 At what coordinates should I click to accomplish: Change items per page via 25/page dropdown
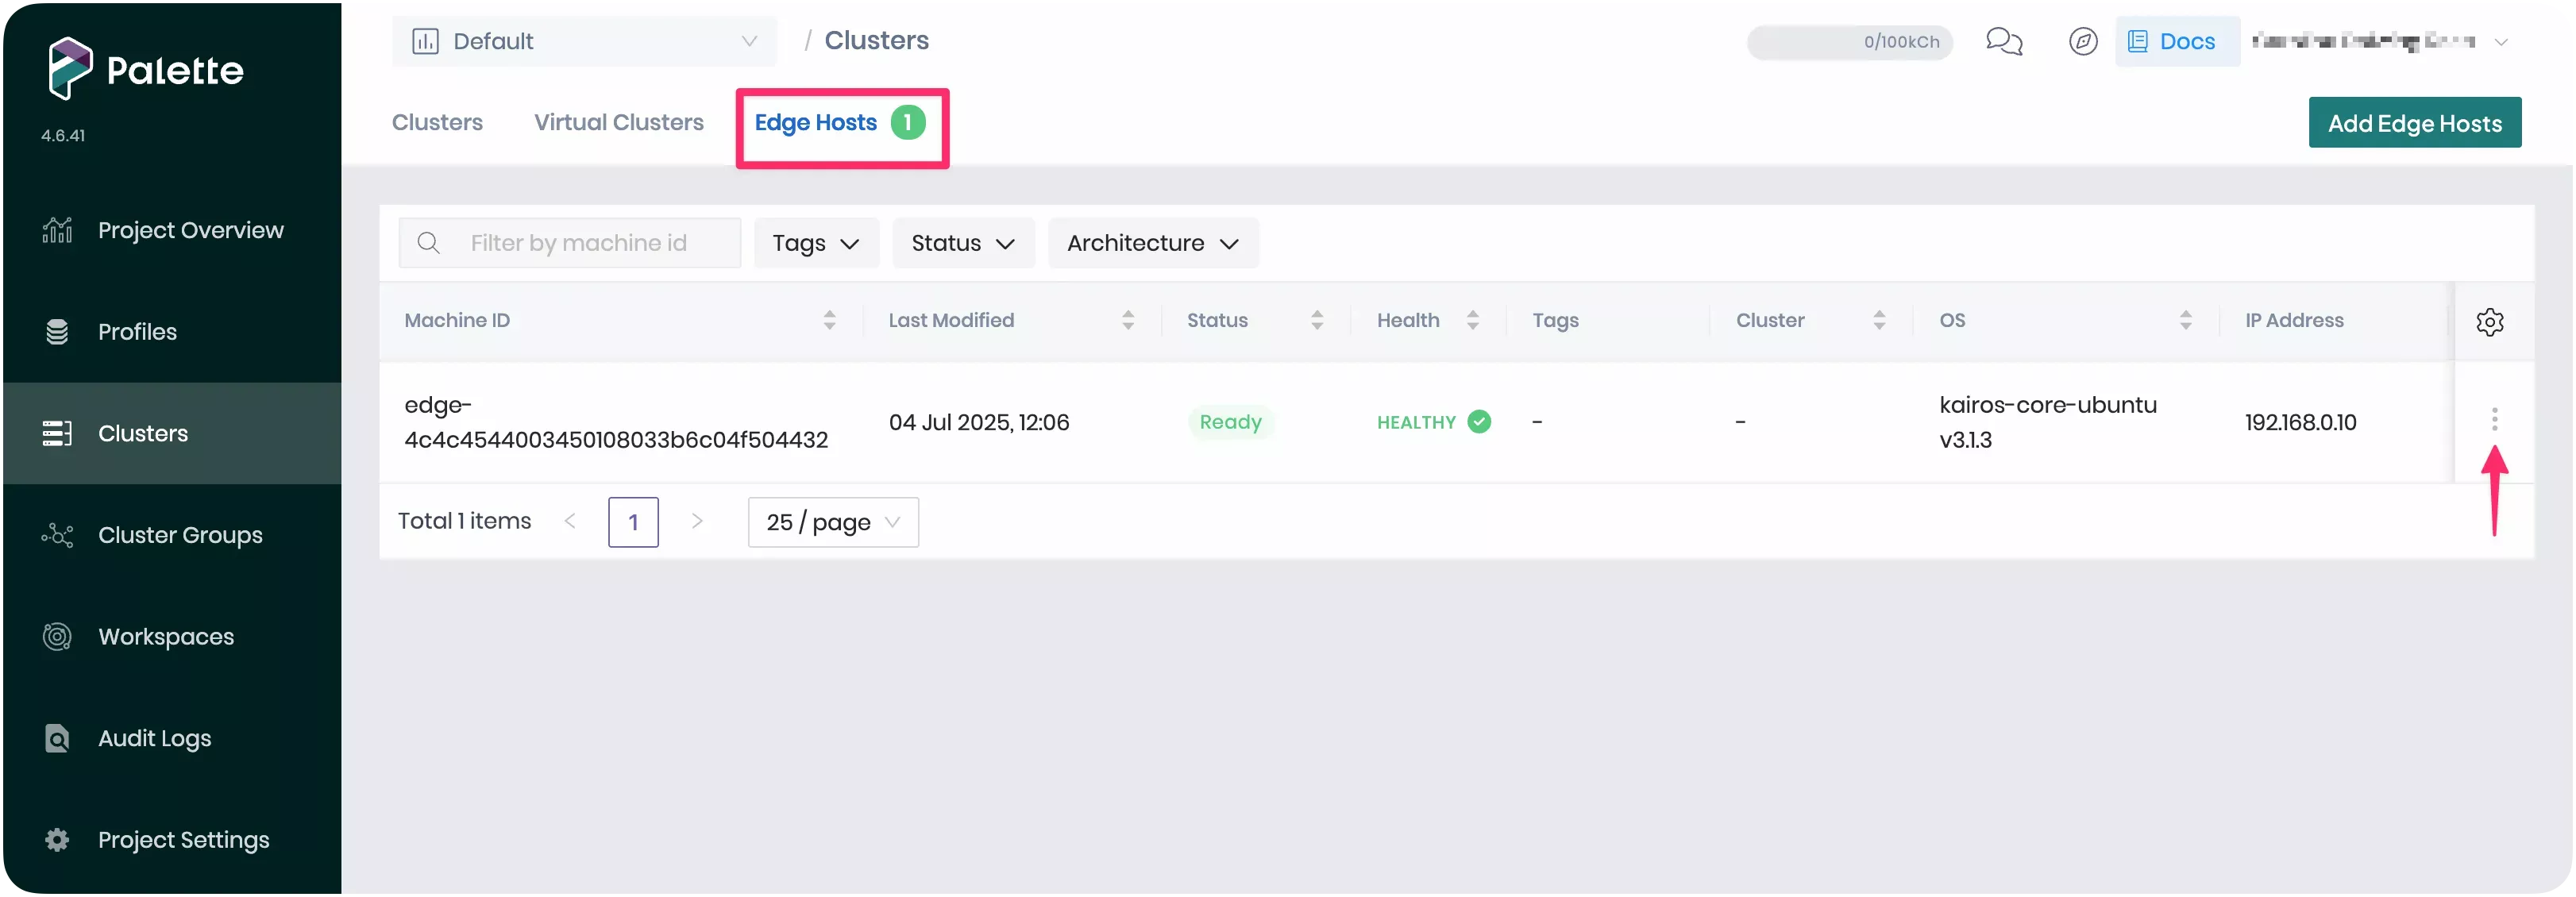[x=832, y=521]
